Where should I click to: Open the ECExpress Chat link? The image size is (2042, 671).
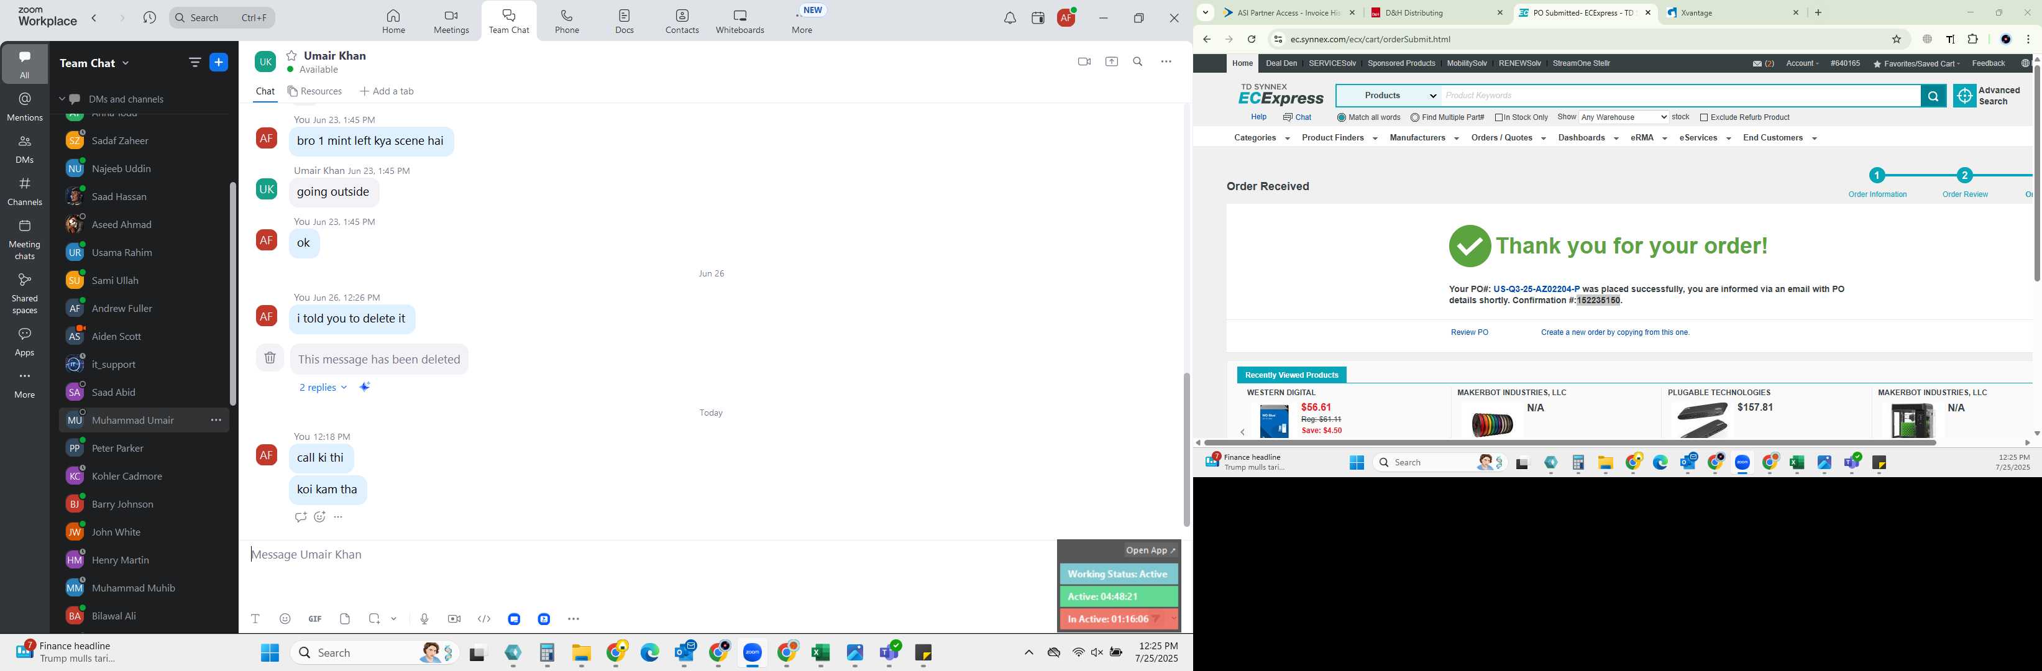[x=1297, y=117]
